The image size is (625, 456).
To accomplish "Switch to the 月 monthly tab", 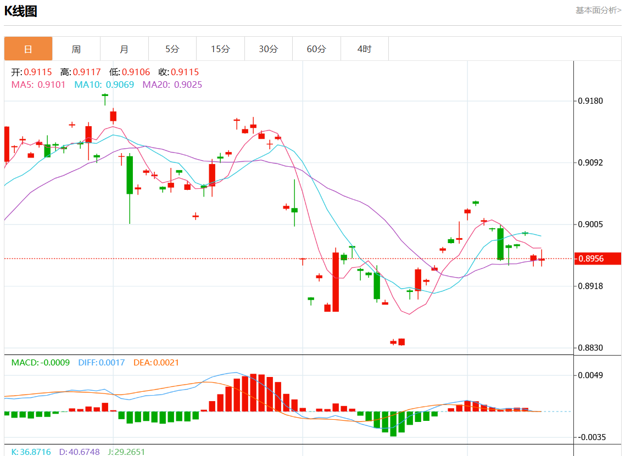I will (124, 49).
